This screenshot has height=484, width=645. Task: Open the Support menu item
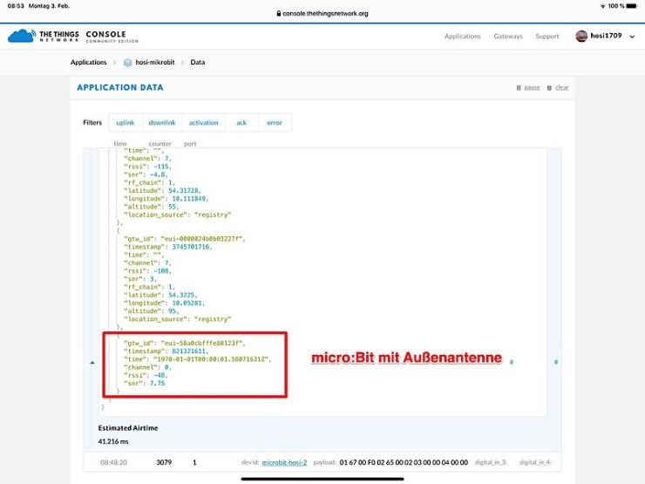click(547, 37)
